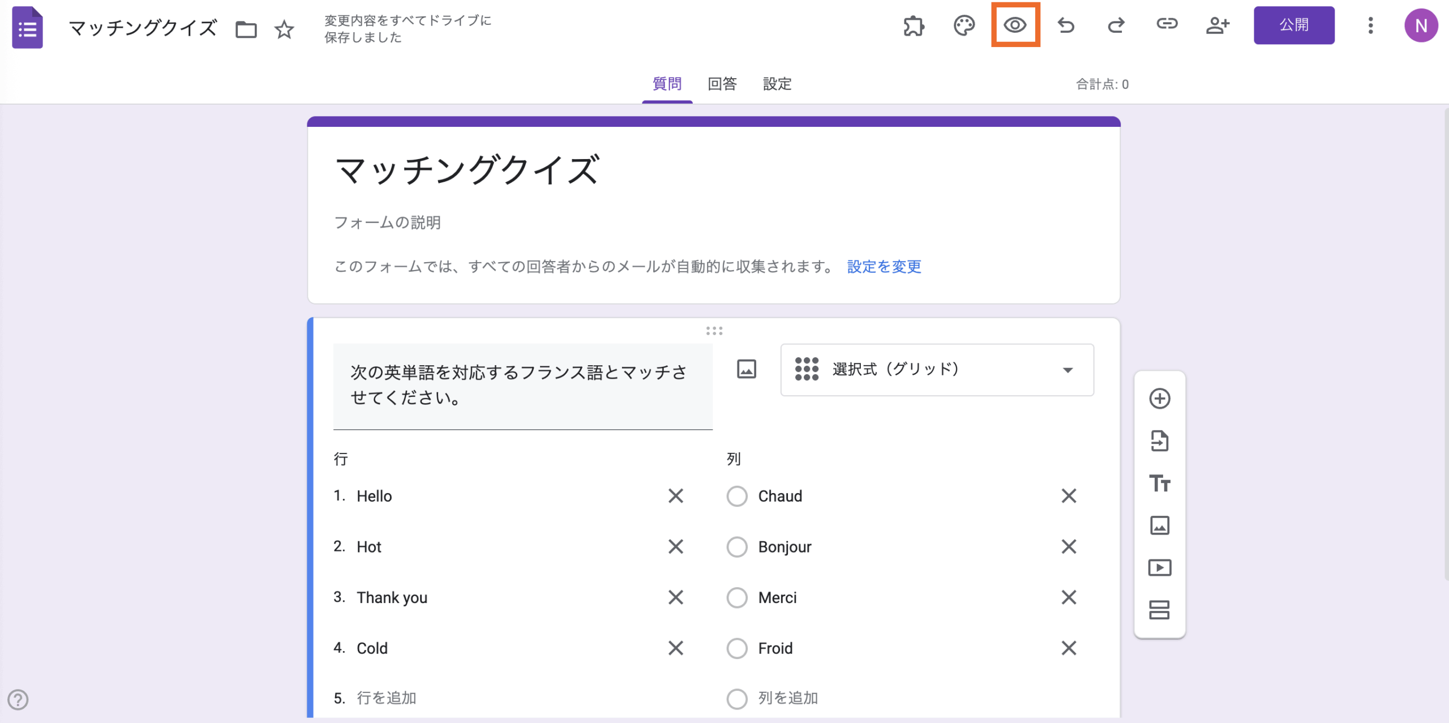Screen dimensions: 1449x723
Task: Switch to the 回答 tab
Action: 722,84
